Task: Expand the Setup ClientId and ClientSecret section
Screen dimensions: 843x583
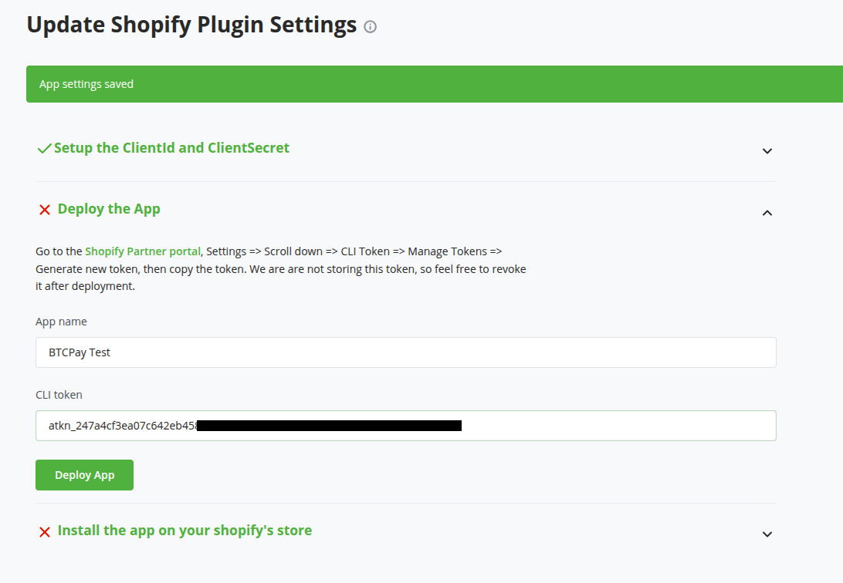Action: point(767,151)
